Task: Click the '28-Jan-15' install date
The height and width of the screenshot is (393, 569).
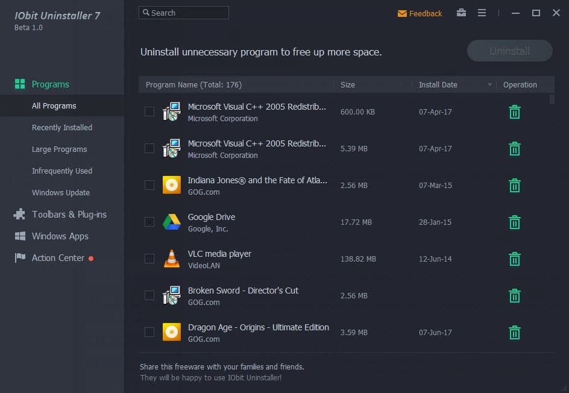Action: [435, 222]
